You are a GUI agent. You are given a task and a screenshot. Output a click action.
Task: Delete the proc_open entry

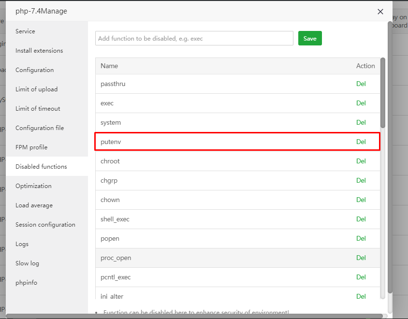(x=361, y=258)
